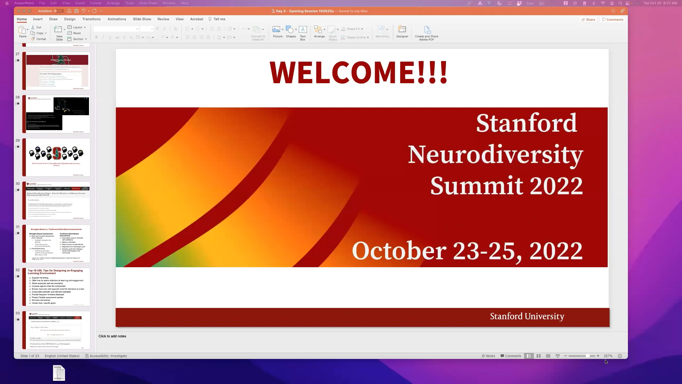Switch to Reading view icon
The image size is (682, 384).
[548, 356]
